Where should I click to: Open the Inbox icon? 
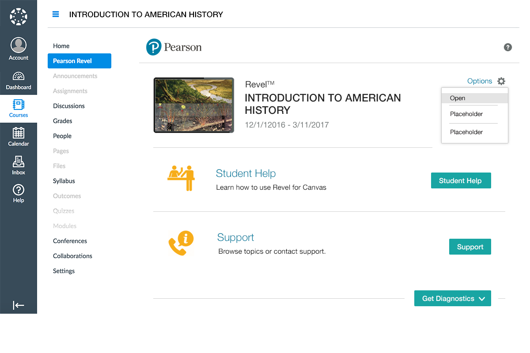[x=19, y=162]
